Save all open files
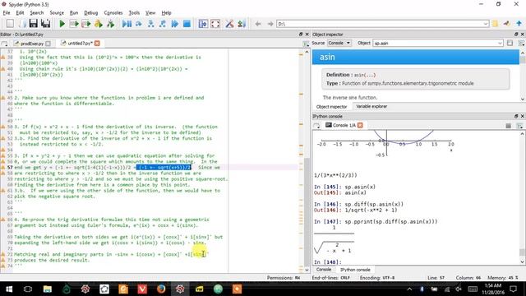 pos(45,24)
